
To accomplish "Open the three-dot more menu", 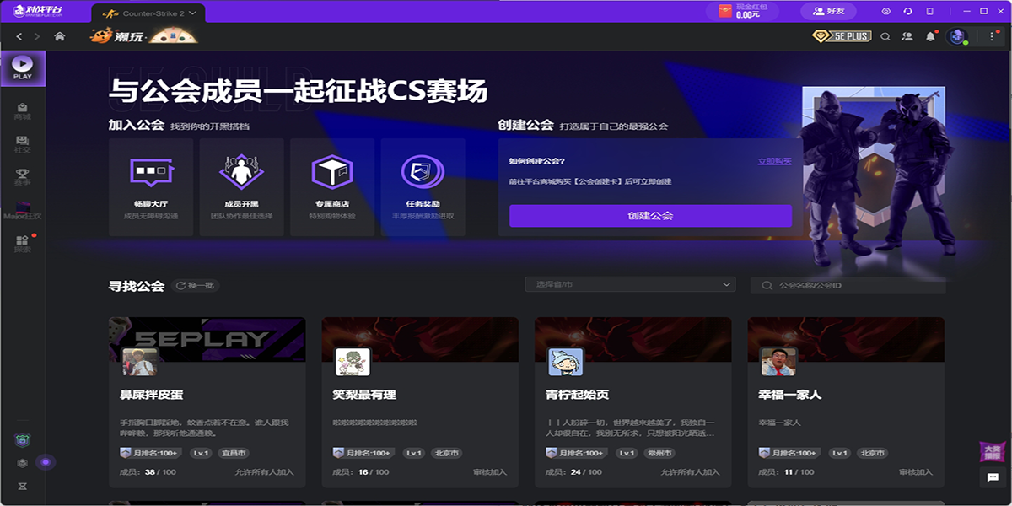I will pos(992,36).
